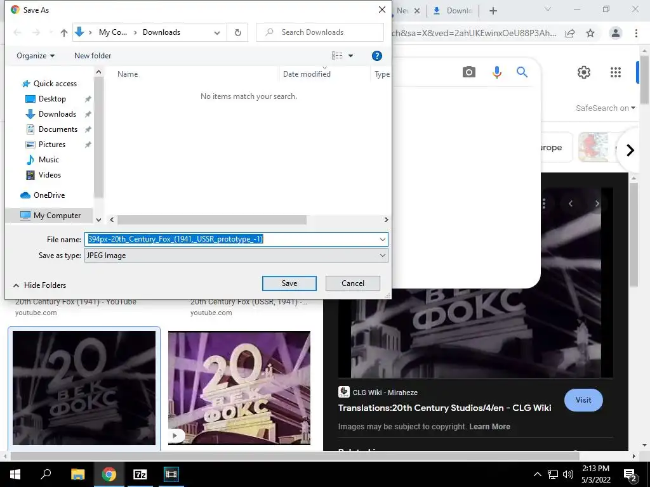
Task: Switch to the Downloads Chrome tab
Action: (x=453, y=11)
